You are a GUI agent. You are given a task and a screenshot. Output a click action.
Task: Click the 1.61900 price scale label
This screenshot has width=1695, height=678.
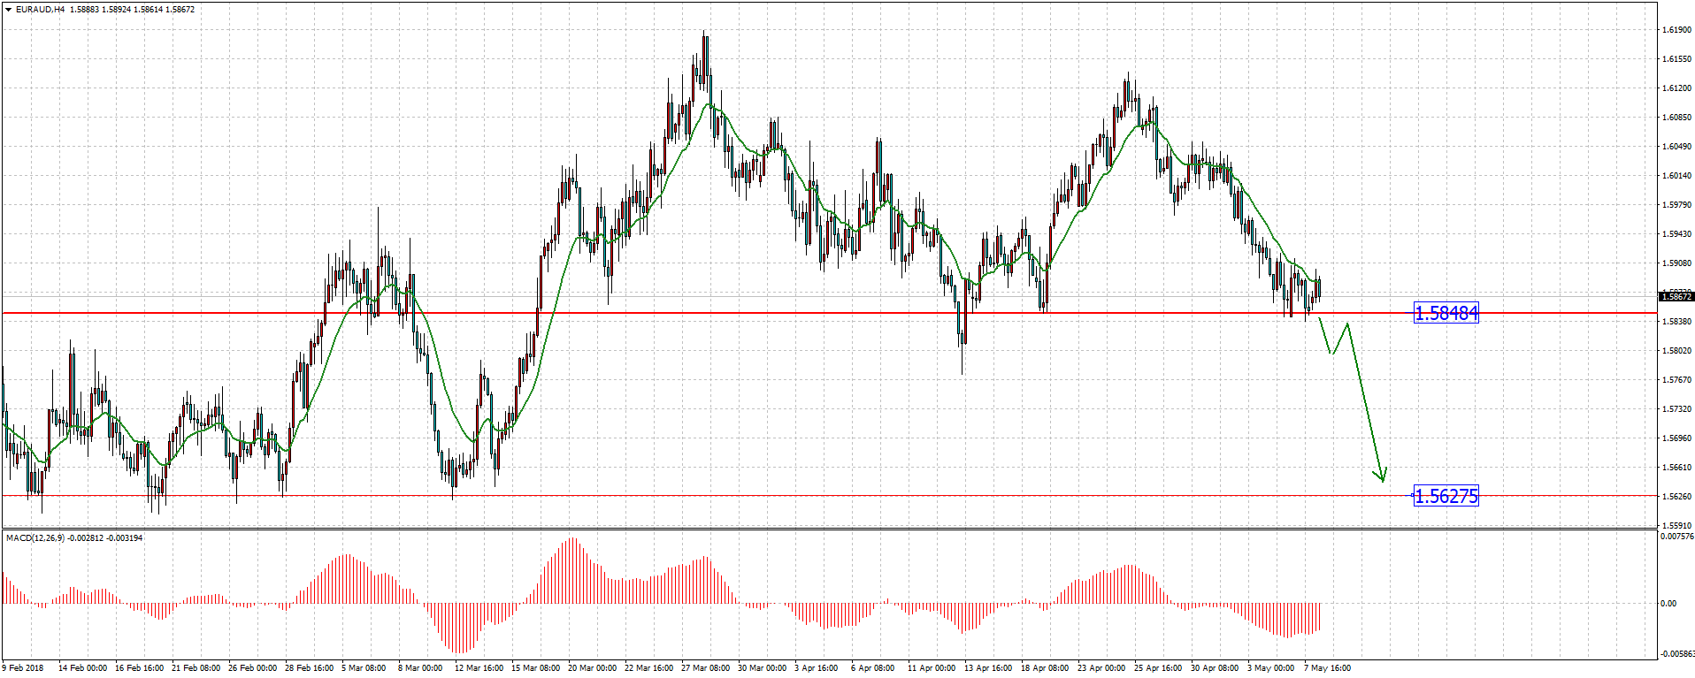click(1676, 30)
